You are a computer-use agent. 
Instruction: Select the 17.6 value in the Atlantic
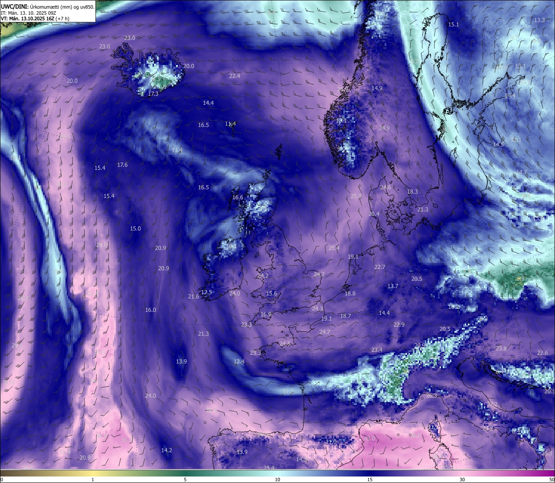(x=122, y=165)
